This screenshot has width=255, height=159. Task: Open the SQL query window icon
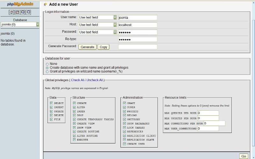17,12
